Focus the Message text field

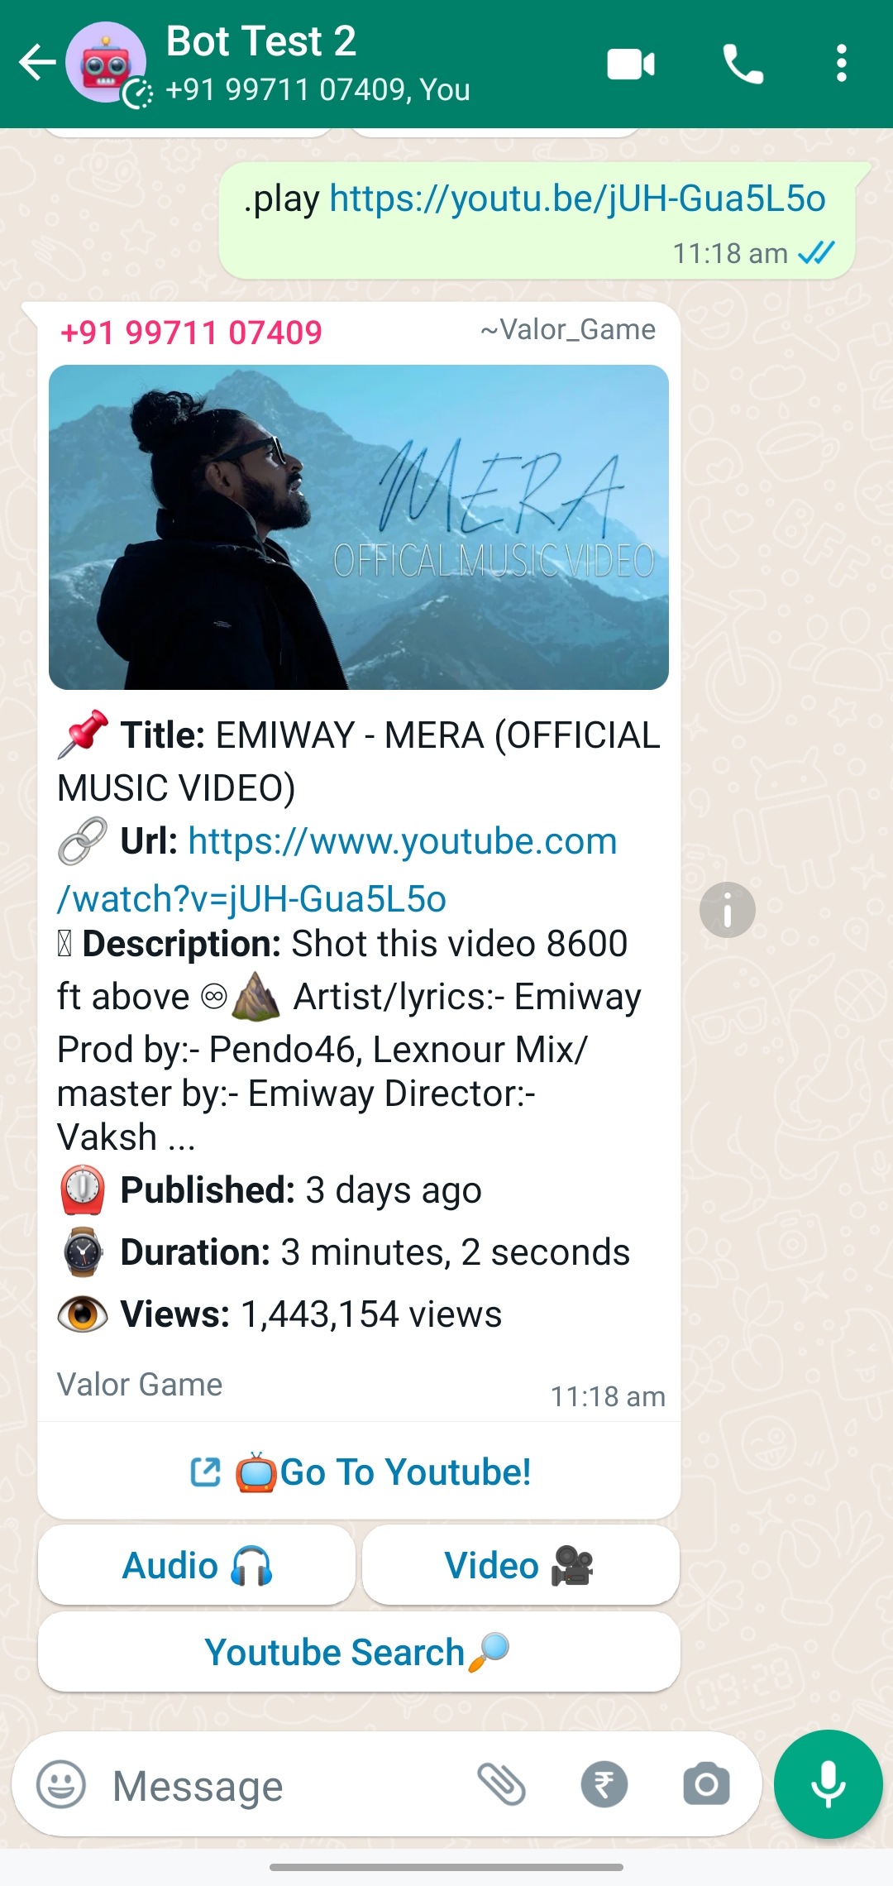[x=281, y=1785]
